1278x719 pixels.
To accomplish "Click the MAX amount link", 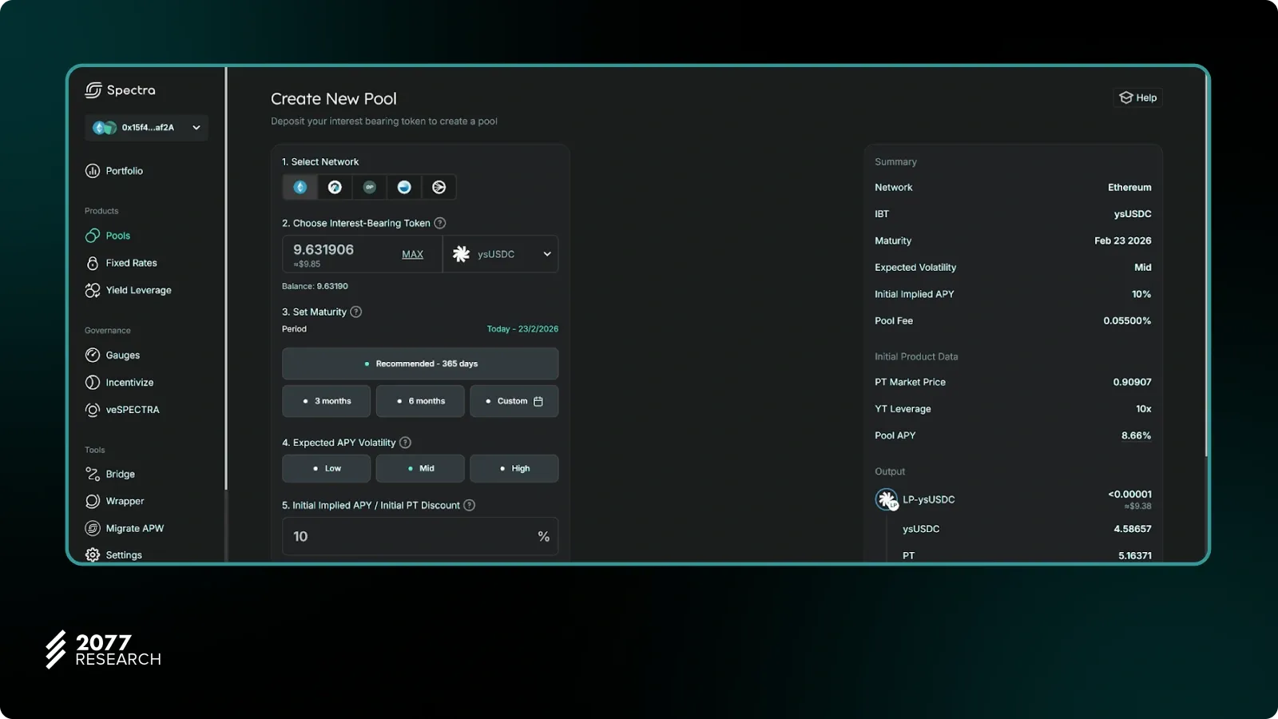I will coord(412,254).
